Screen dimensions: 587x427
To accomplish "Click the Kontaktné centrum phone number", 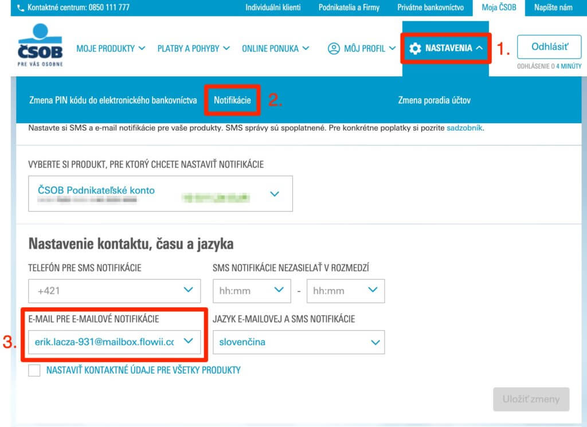I will (x=109, y=7).
